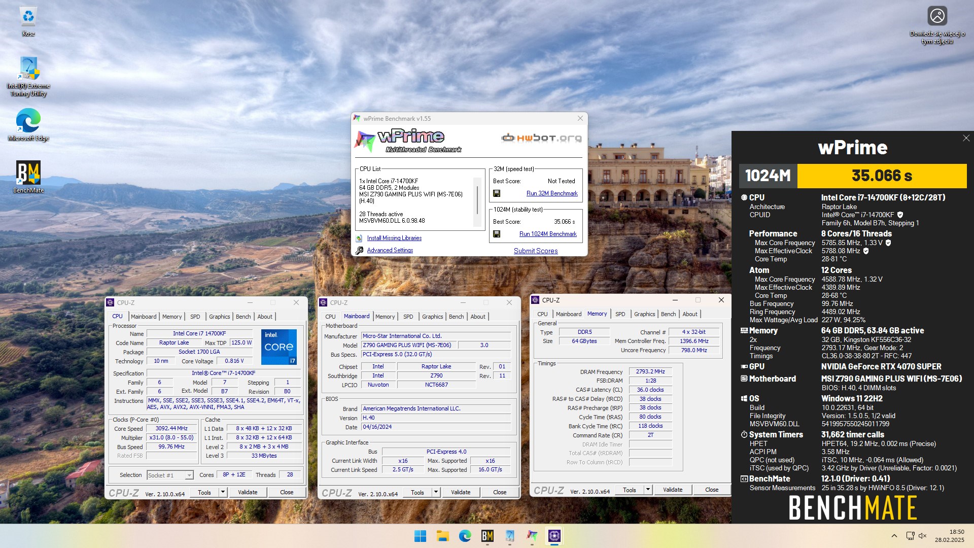The width and height of the screenshot is (974, 548).
Task: Click the Multiplier x31.0 value
Action: (x=171, y=437)
